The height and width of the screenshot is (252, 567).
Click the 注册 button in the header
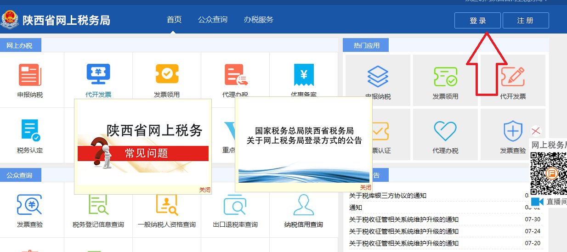coord(526,21)
